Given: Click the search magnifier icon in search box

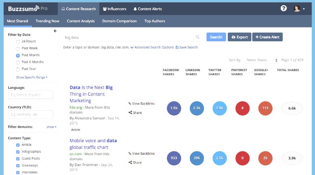Looking at the screenshot, I should [197, 37].
